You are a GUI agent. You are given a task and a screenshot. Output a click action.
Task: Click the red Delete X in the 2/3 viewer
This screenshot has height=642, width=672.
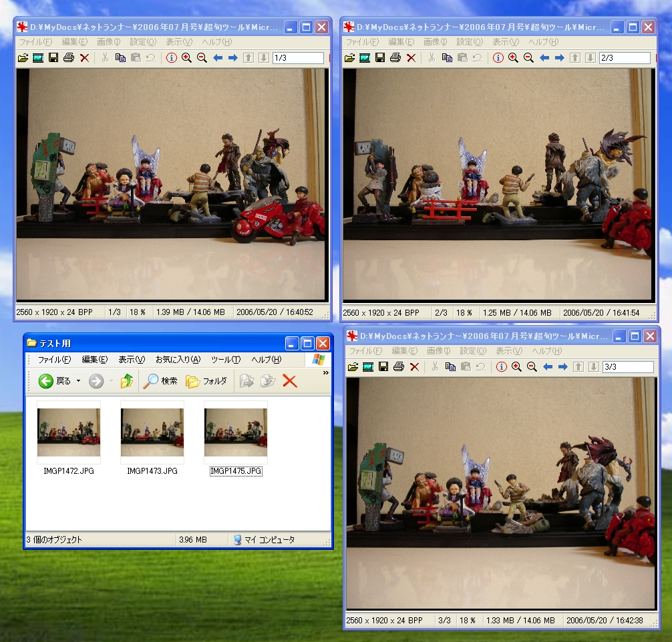tap(411, 58)
